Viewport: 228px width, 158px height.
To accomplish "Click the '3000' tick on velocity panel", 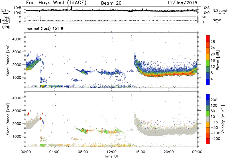I will pyautogui.click(x=17, y=111).
